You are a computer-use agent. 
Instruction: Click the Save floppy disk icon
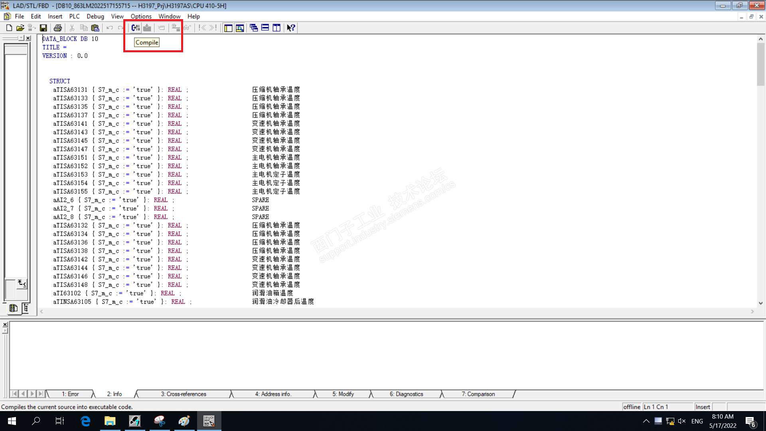pyautogui.click(x=43, y=28)
